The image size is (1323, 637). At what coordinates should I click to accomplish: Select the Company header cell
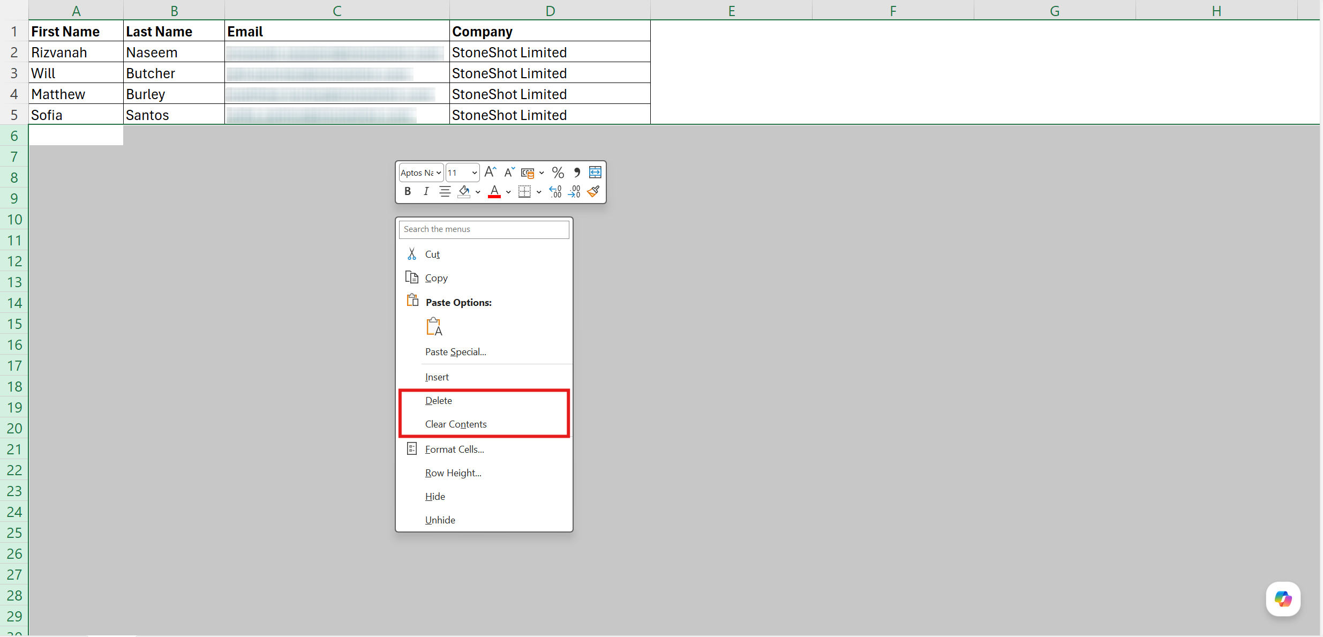pyautogui.click(x=550, y=31)
